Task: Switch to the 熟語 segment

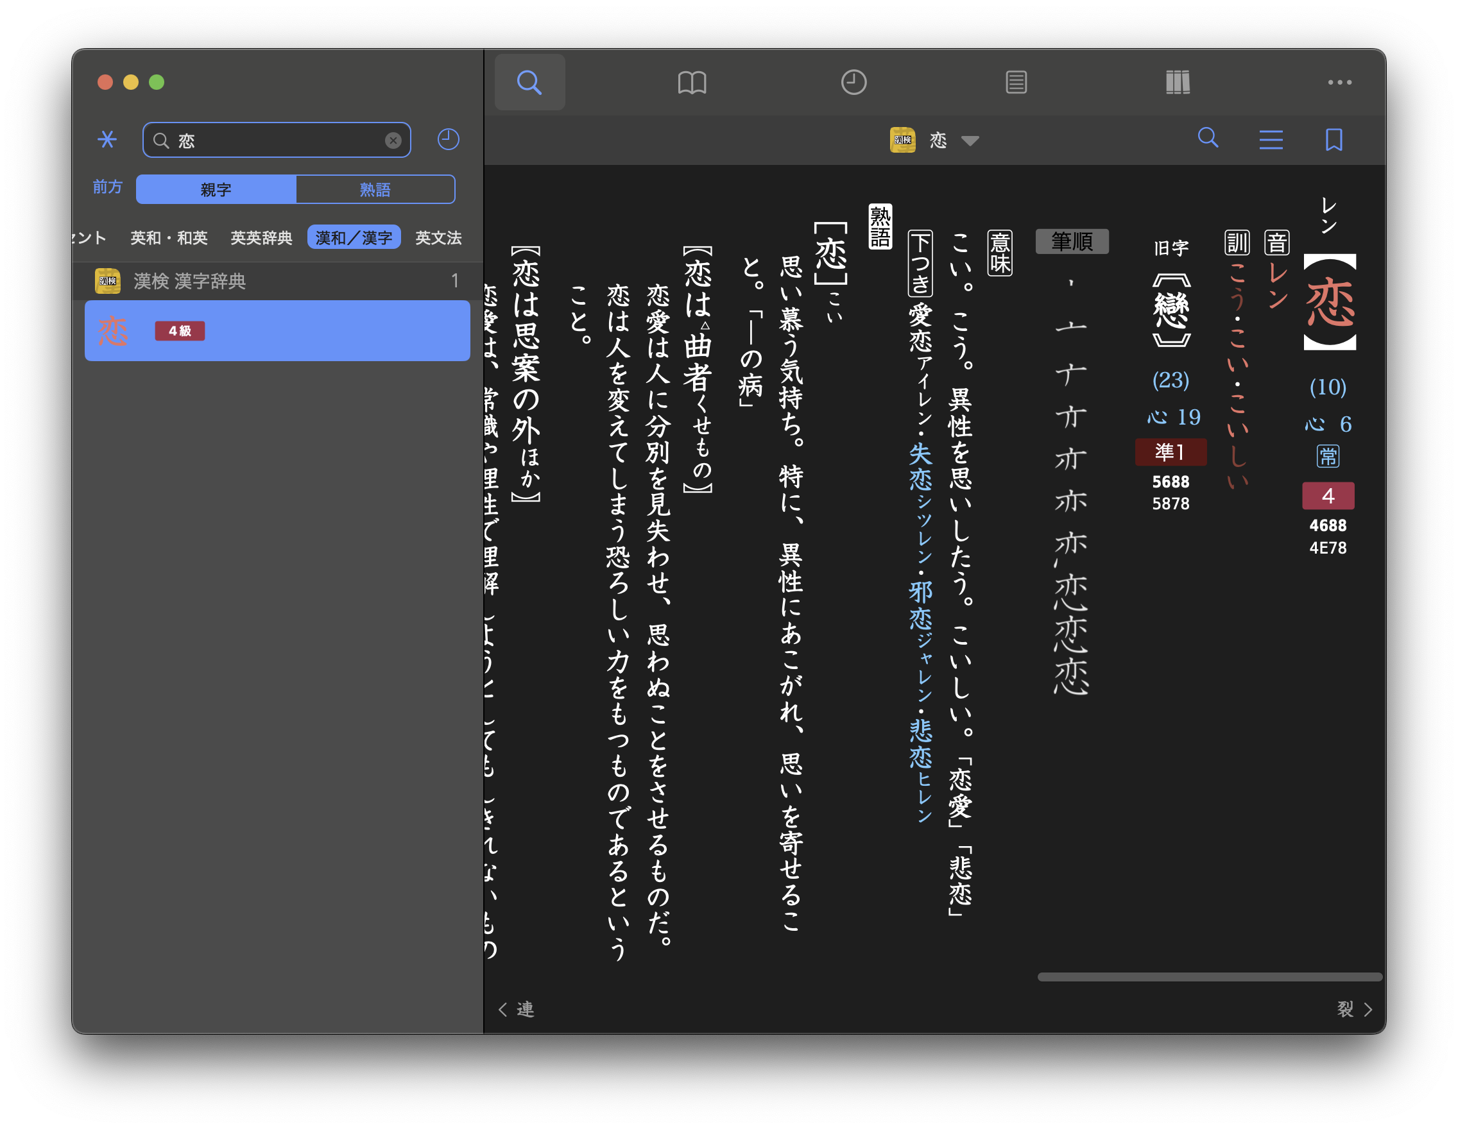Action: point(375,189)
